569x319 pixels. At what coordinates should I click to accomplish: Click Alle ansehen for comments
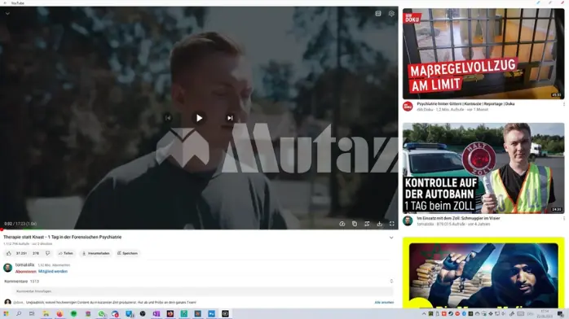384,303
